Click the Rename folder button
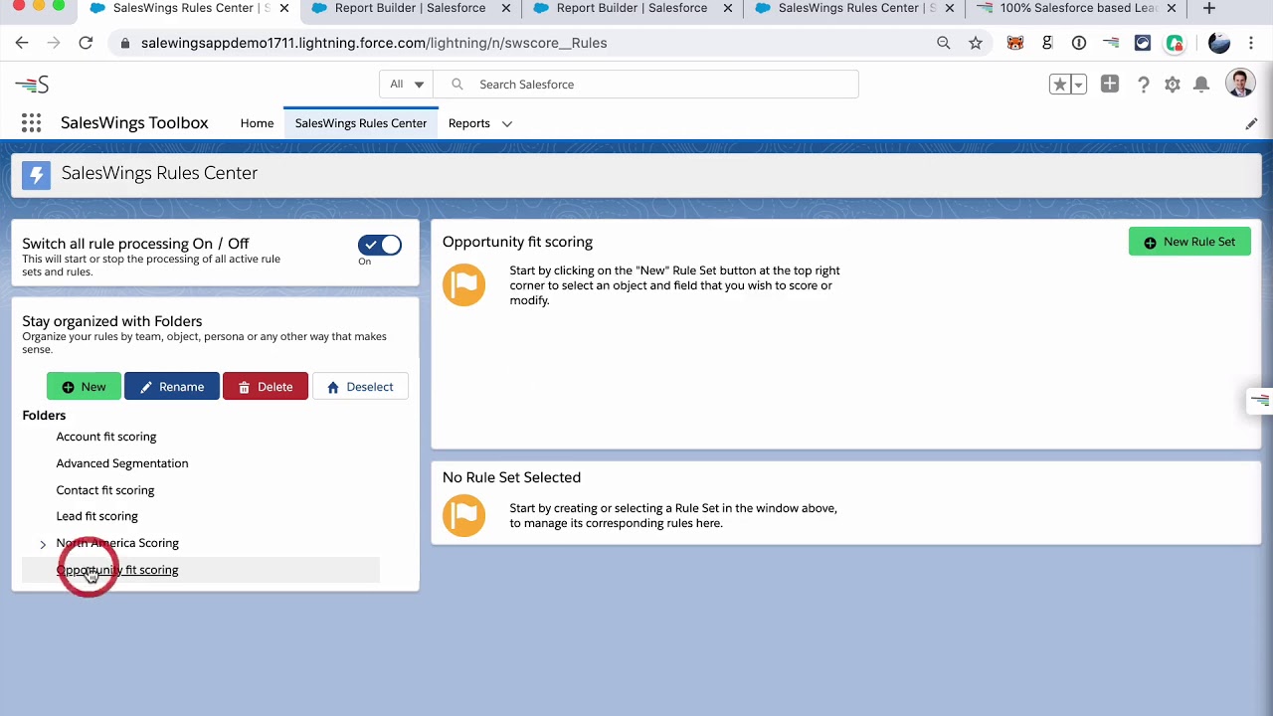Viewport: 1273px width, 716px height. [171, 387]
